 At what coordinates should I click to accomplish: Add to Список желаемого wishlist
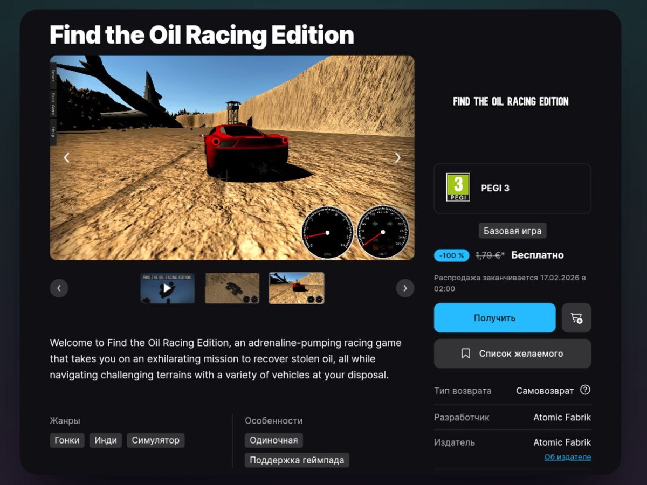coord(512,354)
